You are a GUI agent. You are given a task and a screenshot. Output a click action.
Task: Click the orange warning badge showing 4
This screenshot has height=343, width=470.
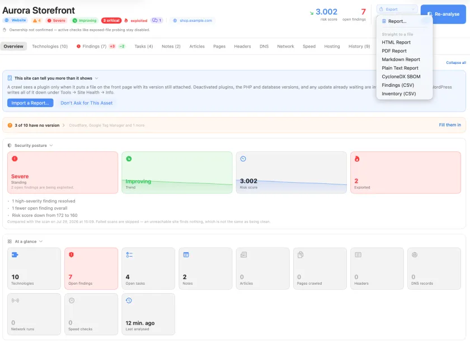36,20
